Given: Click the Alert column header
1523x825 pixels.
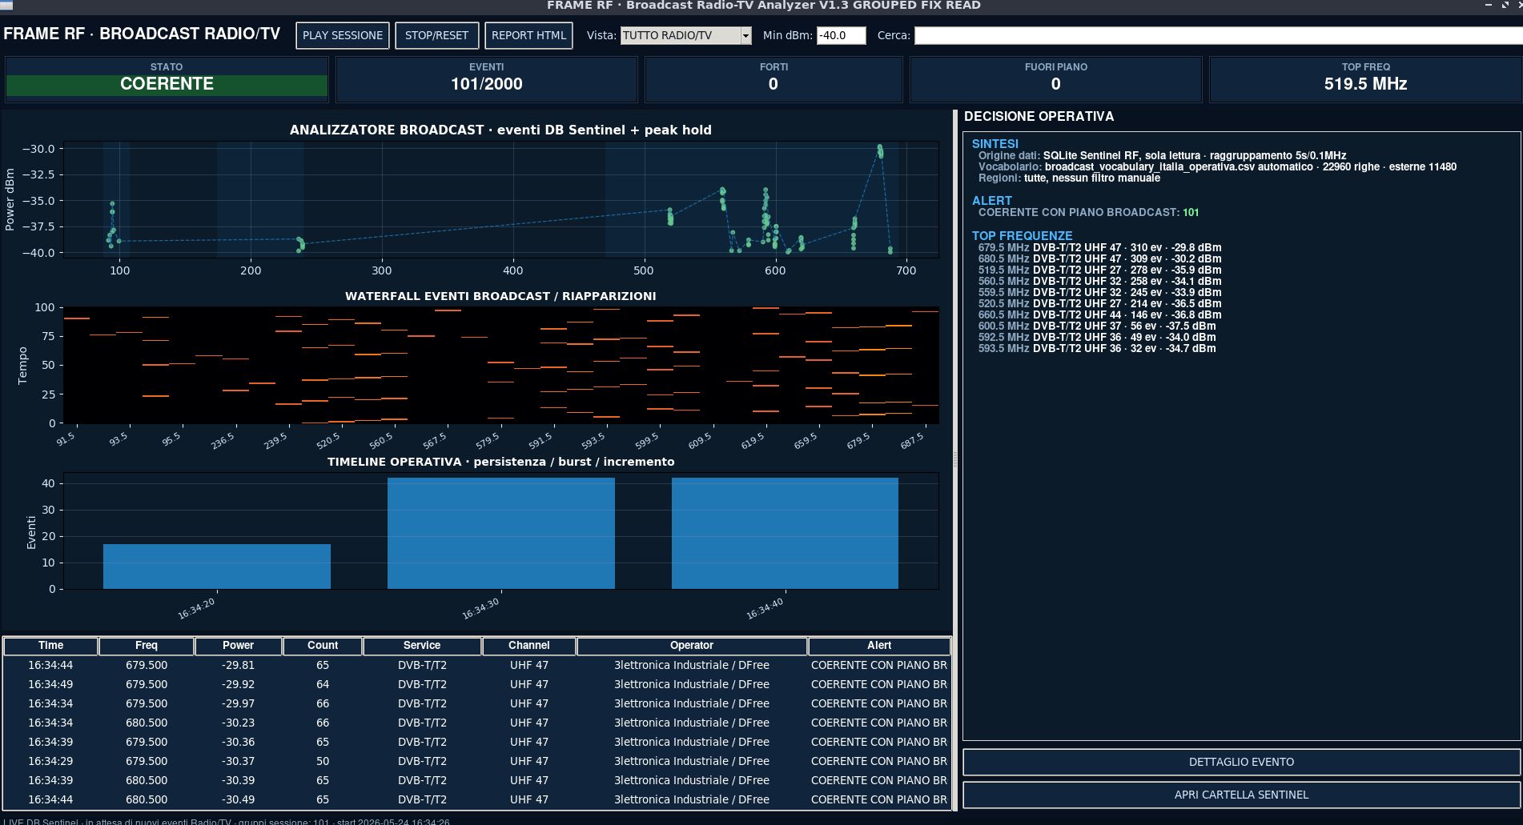Looking at the screenshot, I should [x=879, y=645].
